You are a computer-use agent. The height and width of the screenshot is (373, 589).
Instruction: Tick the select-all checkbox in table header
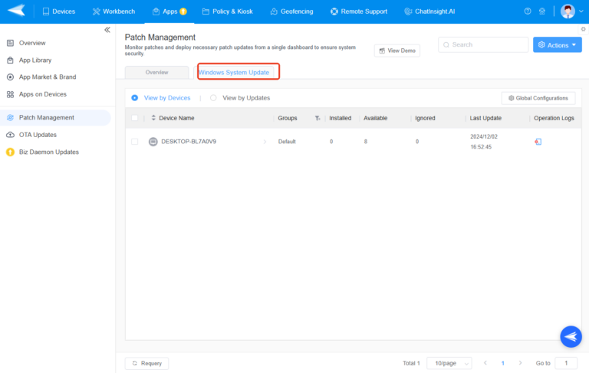click(135, 118)
